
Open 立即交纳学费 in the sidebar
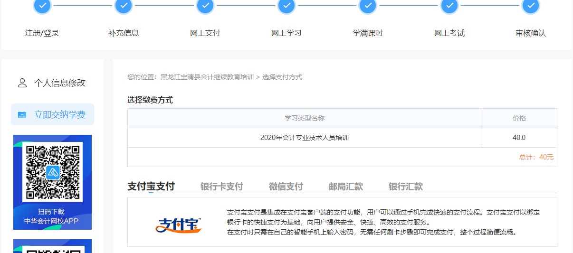pyautogui.click(x=52, y=114)
